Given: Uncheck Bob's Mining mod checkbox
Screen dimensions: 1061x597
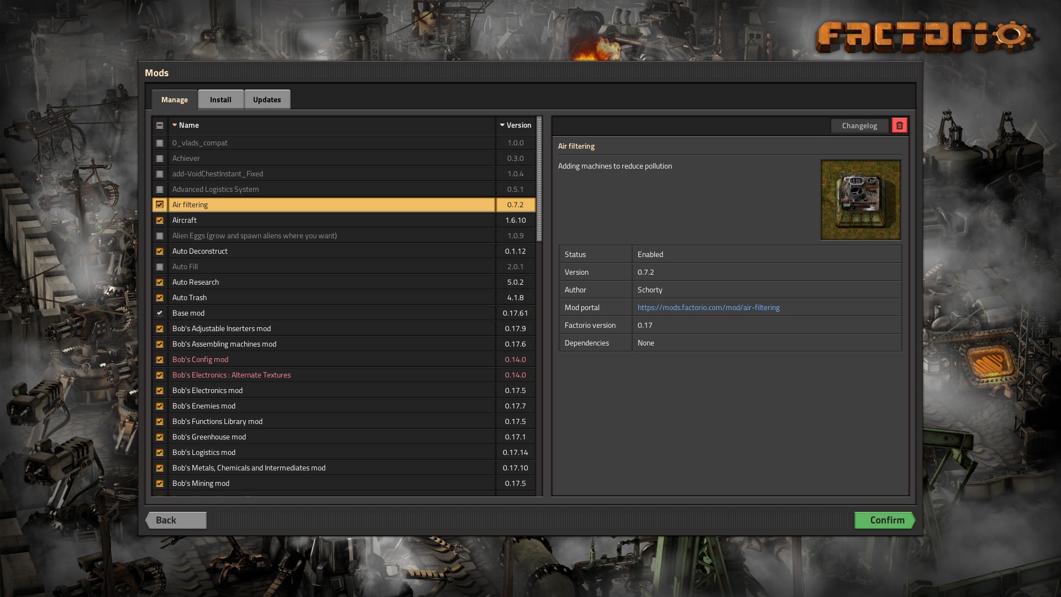Looking at the screenshot, I should [x=160, y=484].
